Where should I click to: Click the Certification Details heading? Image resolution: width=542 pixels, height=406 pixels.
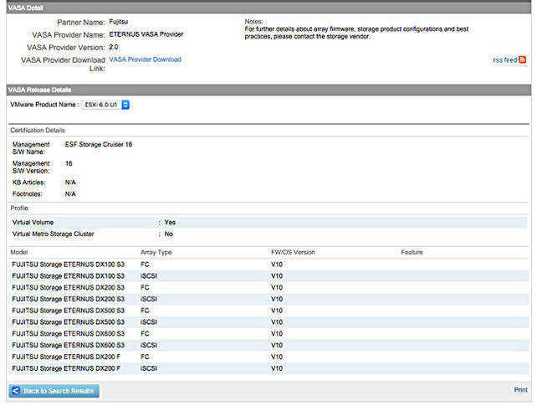point(38,131)
